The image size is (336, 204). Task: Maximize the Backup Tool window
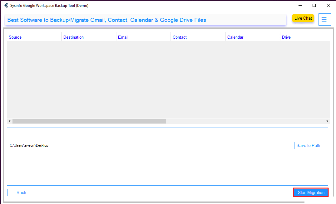point(314,5)
